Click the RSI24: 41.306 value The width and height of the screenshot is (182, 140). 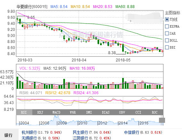(x=86, y=93)
